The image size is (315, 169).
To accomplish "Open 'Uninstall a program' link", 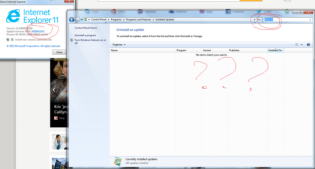I will [x=85, y=35].
